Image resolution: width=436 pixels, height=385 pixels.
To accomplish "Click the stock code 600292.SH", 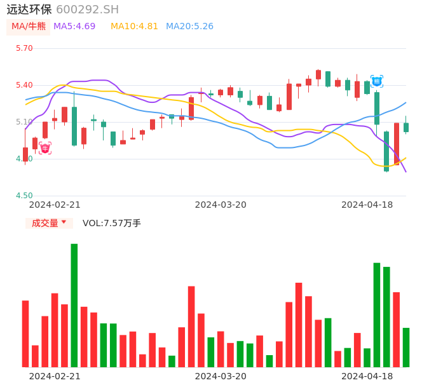I will 87,10.
